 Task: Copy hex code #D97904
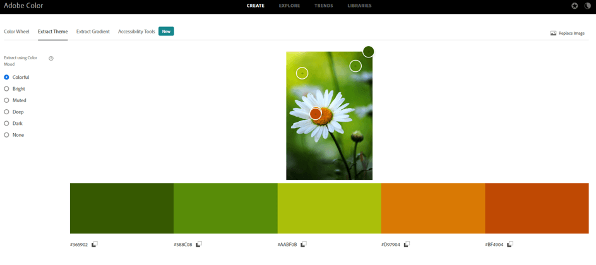[x=407, y=244]
